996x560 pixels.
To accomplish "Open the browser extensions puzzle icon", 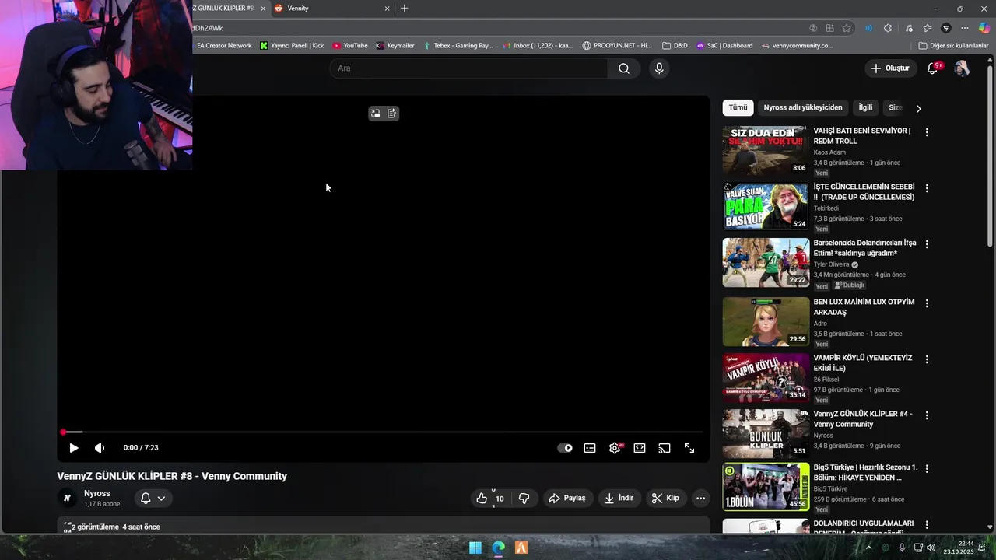I will pyautogui.click(x=888, y=28).
